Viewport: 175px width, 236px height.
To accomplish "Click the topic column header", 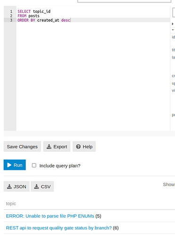I will pyautogui.click(x=11, y=203).
